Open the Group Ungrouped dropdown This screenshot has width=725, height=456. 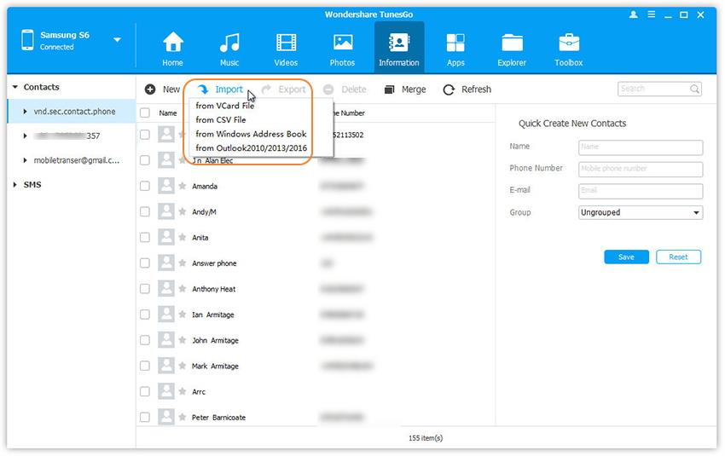pyautogui.click(x=640, y=212)
